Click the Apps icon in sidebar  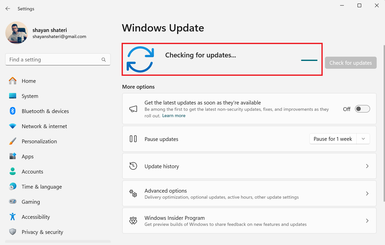[x=13, y=156]
